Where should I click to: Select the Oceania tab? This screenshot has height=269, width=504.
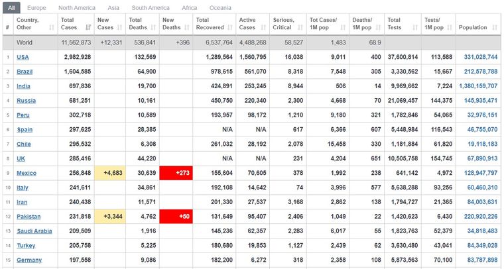click(219, 8)
